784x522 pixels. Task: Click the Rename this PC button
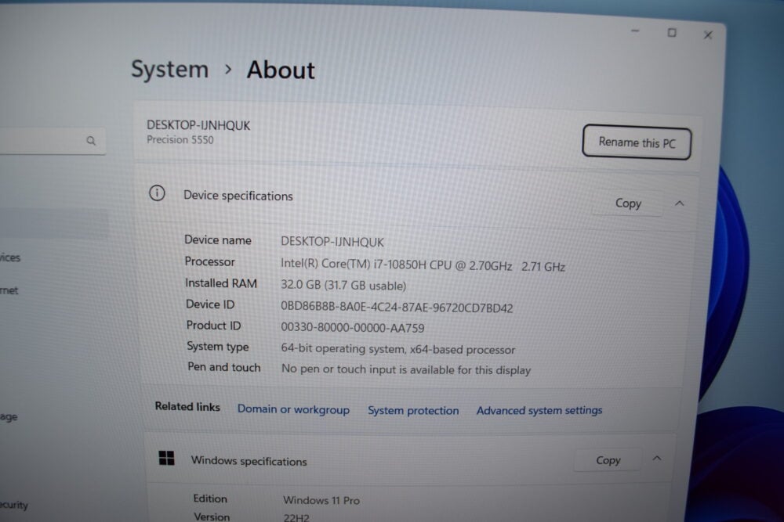(x=637, y=142)
